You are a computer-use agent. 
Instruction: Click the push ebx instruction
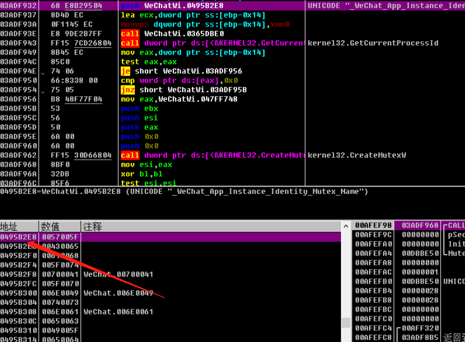click(139, 109)
